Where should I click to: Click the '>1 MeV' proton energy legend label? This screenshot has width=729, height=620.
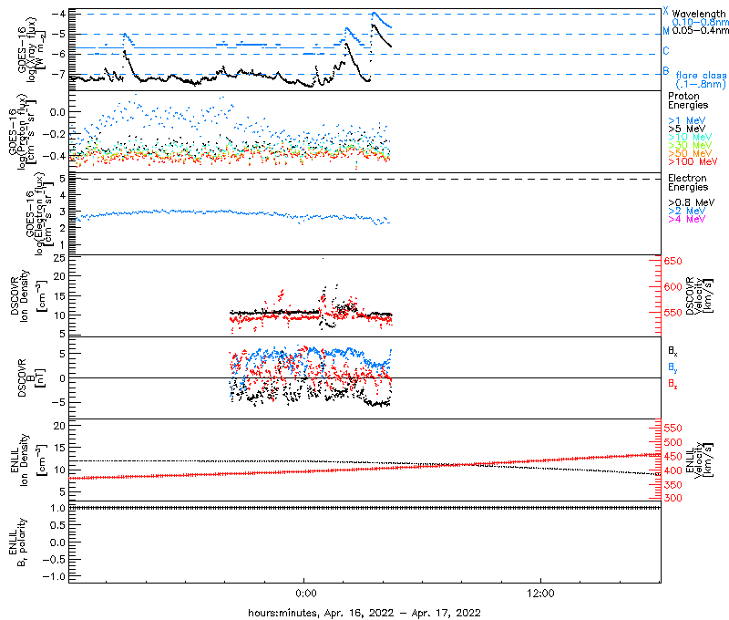[x=687, y=120]
